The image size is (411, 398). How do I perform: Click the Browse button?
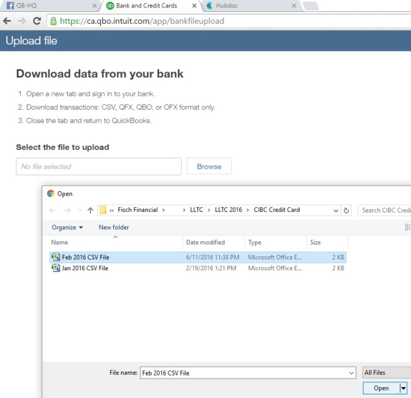[x=209, y=166]
